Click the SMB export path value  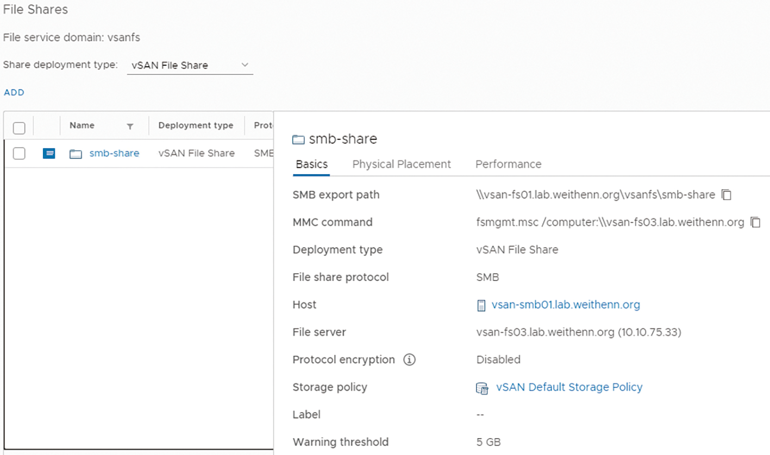coord(596,195)
